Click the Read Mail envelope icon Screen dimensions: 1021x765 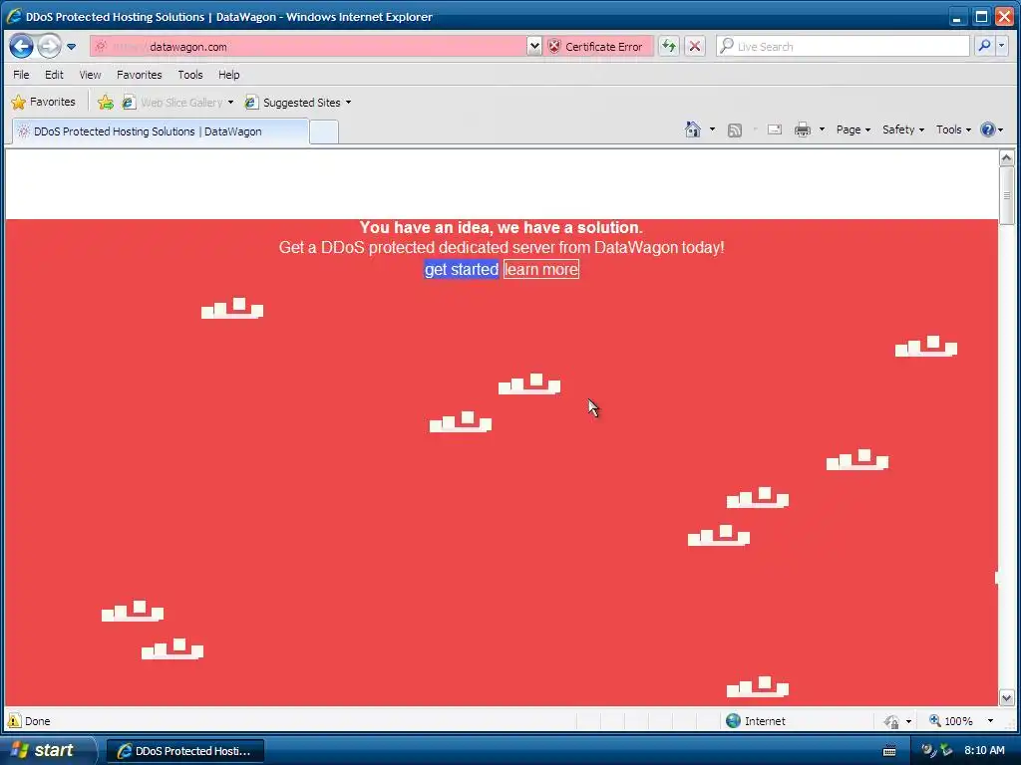tap(774, 129)
